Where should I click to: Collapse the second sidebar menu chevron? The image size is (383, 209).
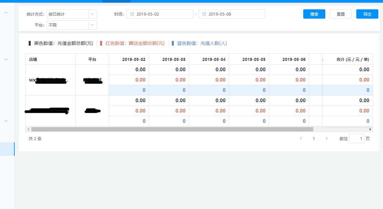coord(6,59)
